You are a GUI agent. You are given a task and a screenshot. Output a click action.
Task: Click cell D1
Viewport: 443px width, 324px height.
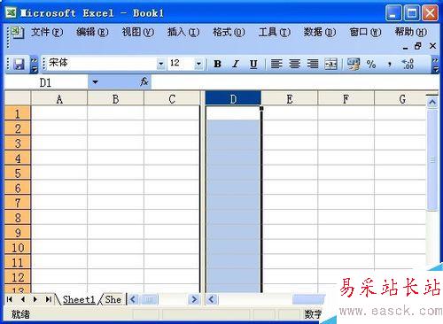pos(233,113)
